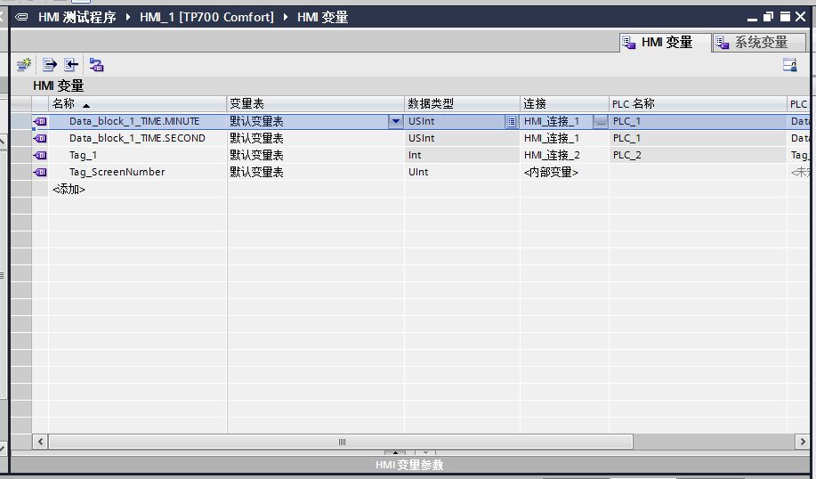The height and width of the screenshot is (479, 816).
Task: Click horizontal scrollbar right arrow
Action: pos(803,442)
